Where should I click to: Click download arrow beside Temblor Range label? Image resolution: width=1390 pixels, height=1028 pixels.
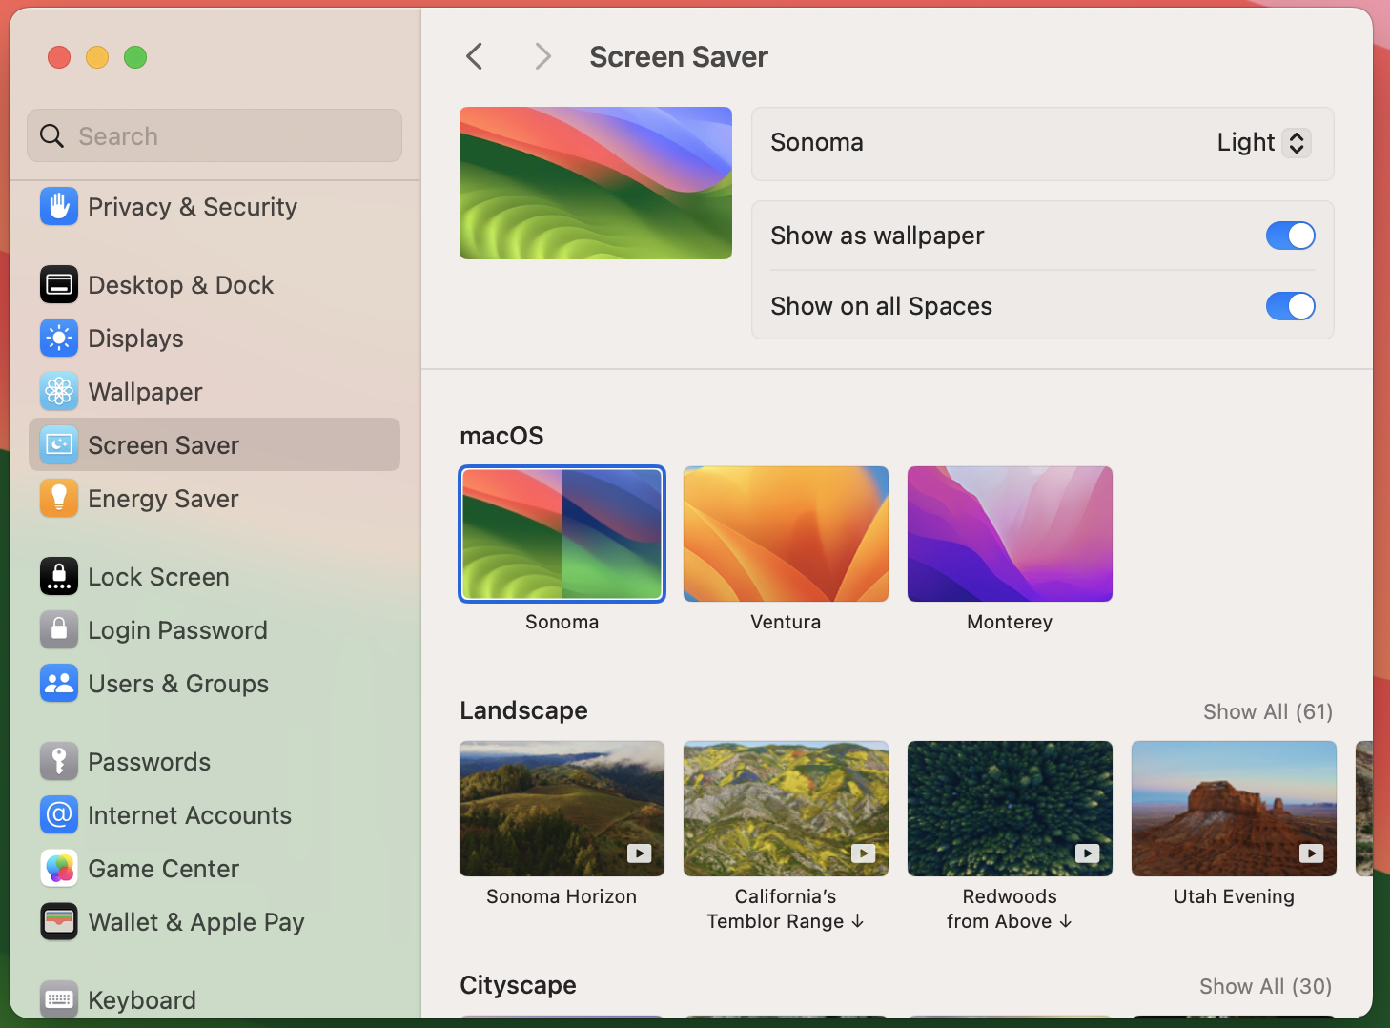coord(857,921)
